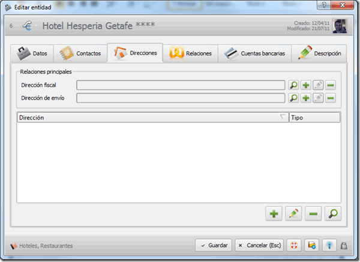Screen dimensions: 360x262
Task: Add a new address below the list
Action: pyautogui.click(x=274, y=214)
